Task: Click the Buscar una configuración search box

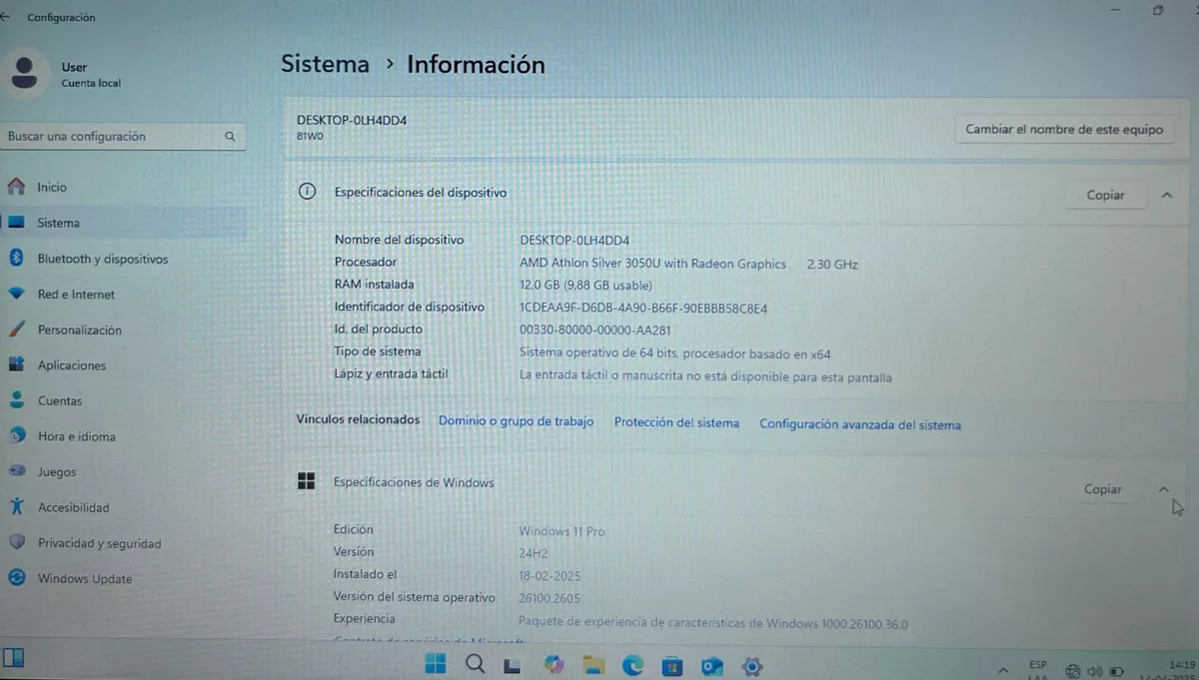Action: (124, 136)
